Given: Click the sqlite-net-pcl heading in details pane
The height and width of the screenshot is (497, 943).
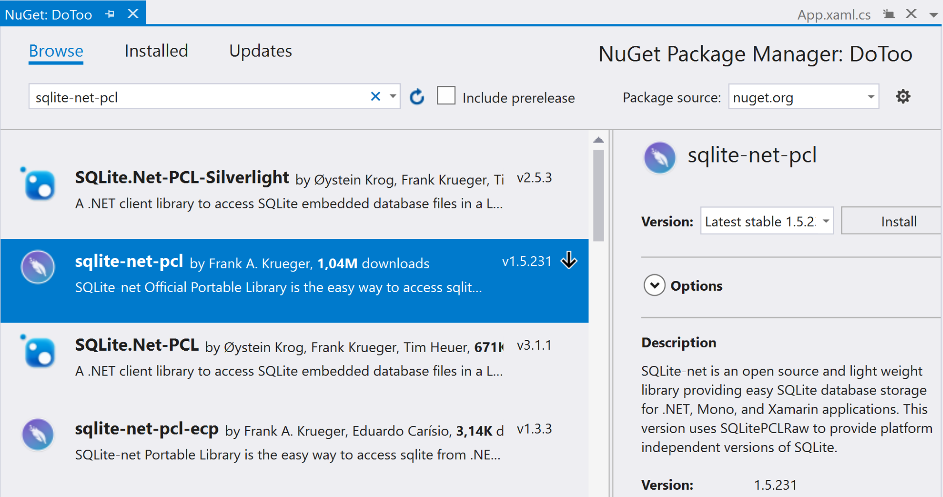Looking at the screenshot, I should coord(752,156).
